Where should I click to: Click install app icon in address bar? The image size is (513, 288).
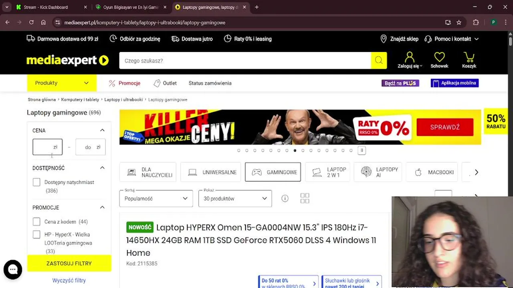(448, 22)
